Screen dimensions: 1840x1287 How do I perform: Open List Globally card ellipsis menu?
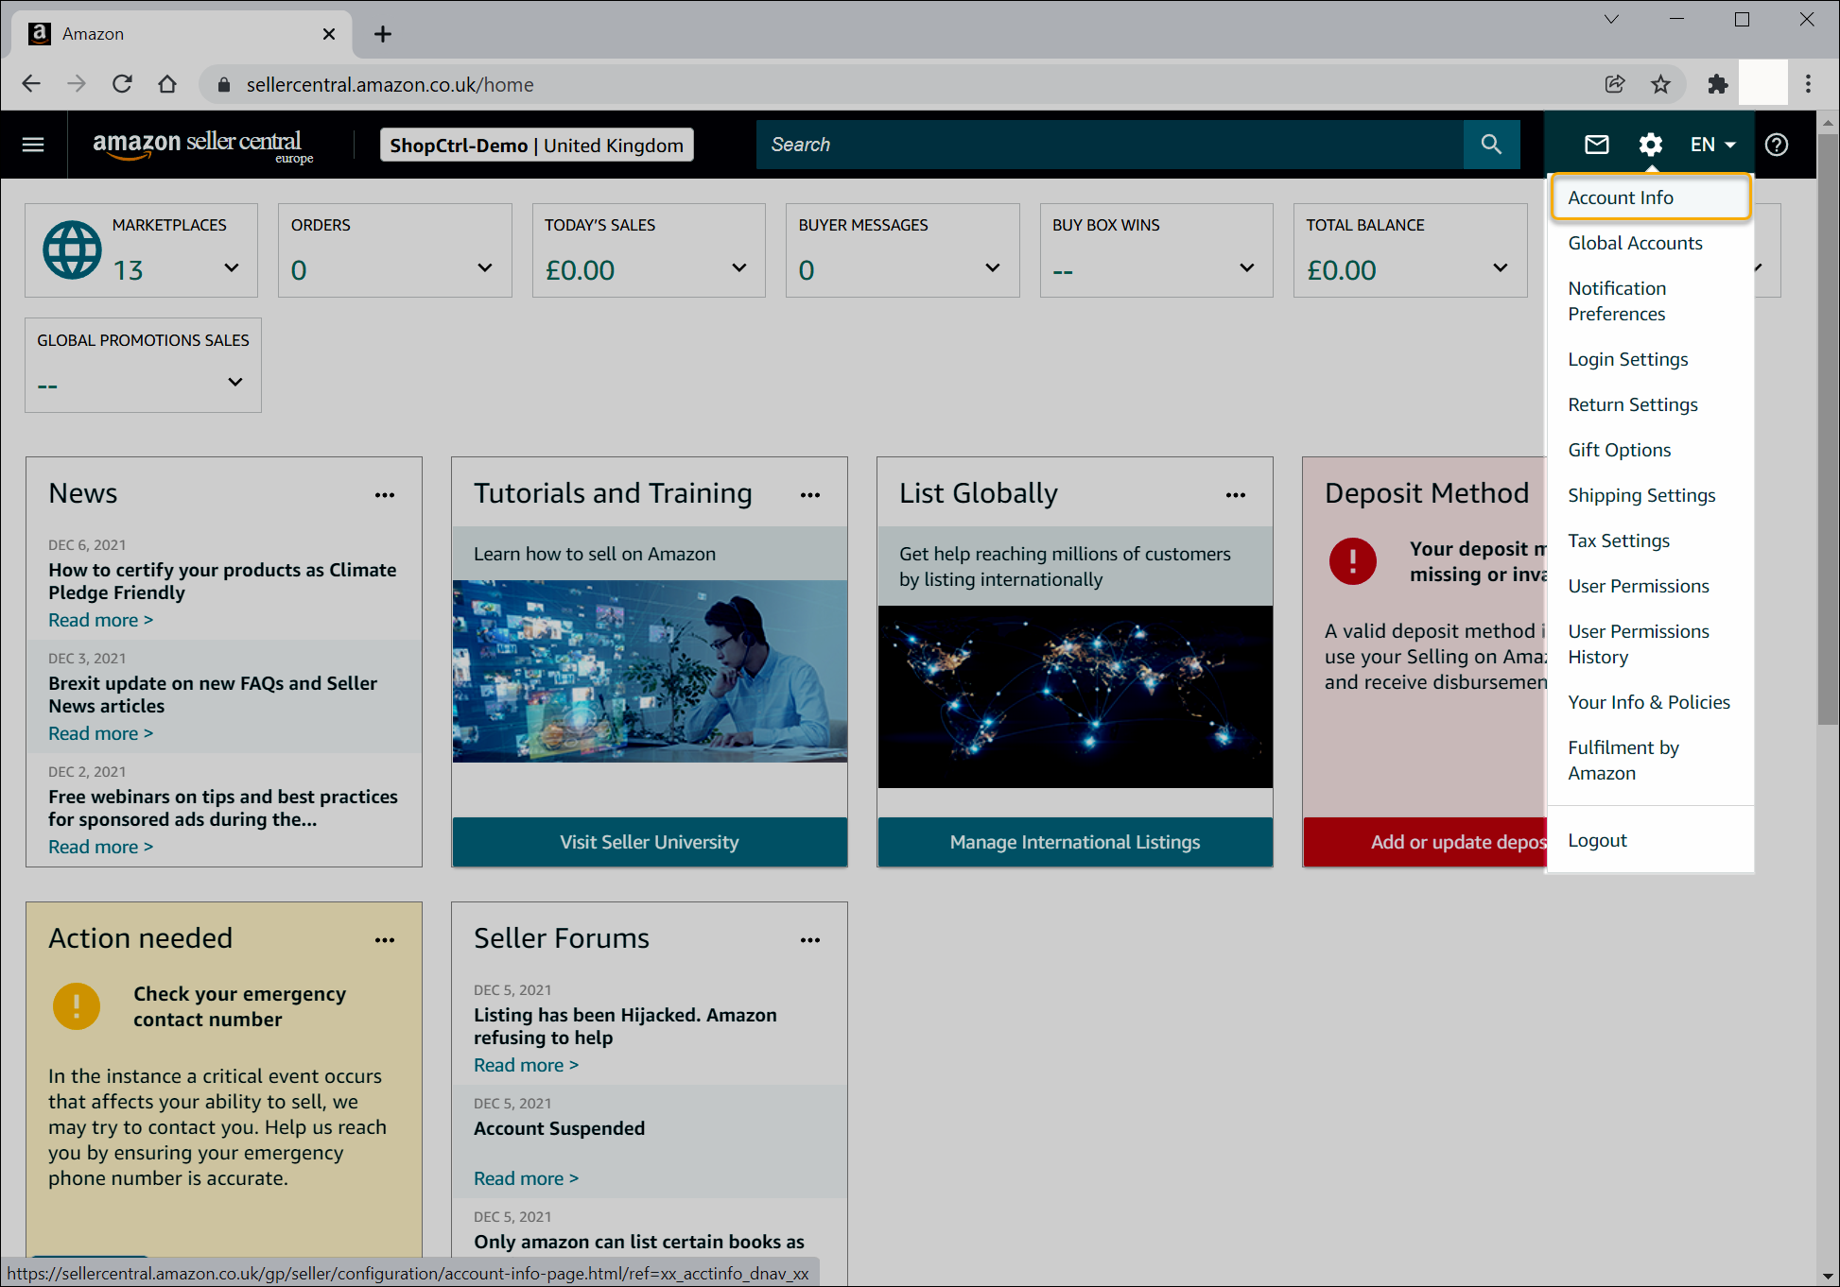point(1236,495)
